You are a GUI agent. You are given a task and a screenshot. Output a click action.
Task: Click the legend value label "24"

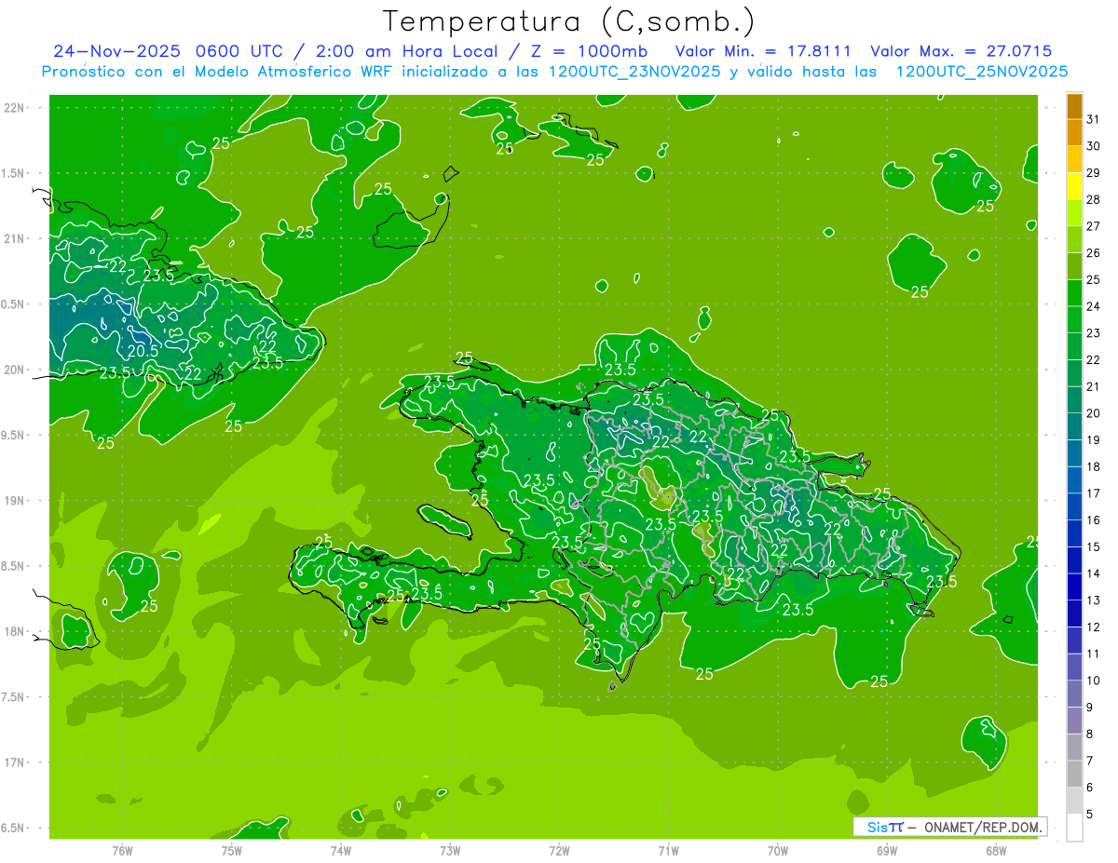(x=1093, y=306)
